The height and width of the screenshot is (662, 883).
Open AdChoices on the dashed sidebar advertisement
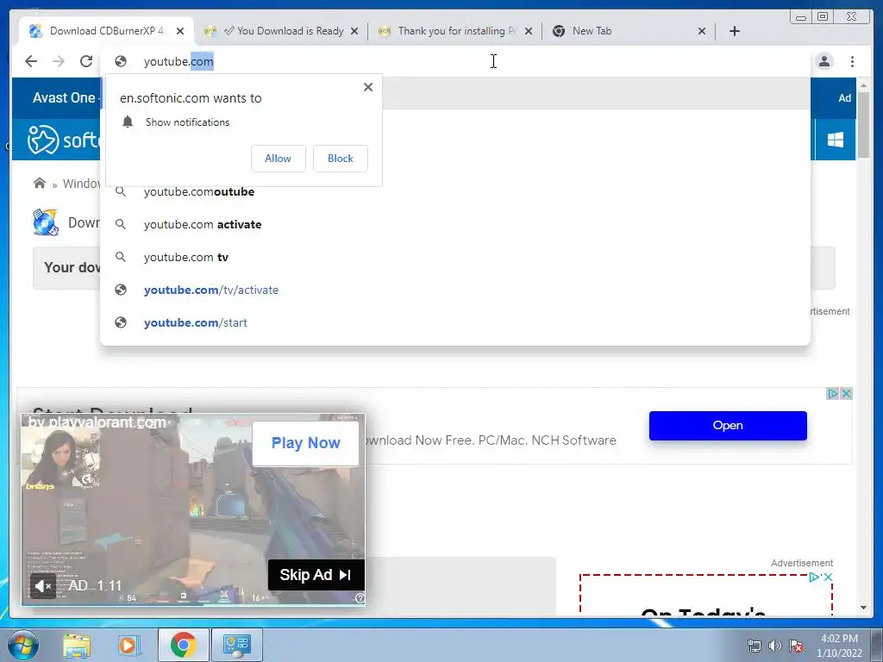(x=814, y=577)
